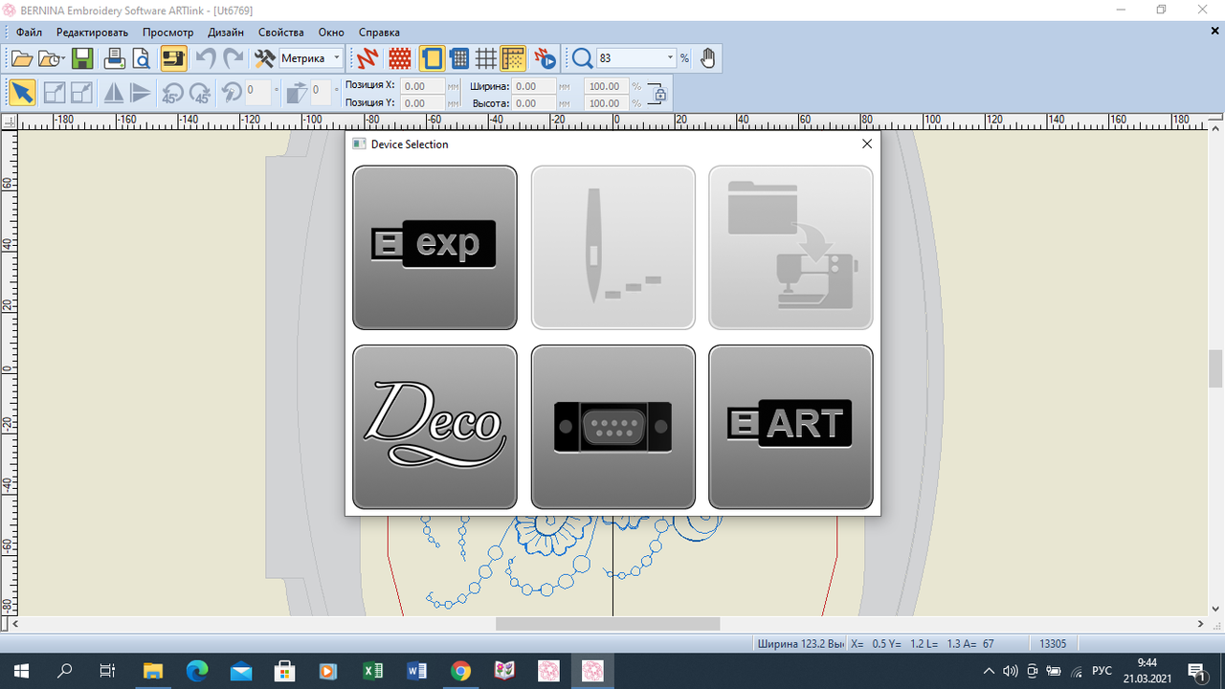Viewport: 1225px width, 689px height.
Task: Click the vertical scrollbar thumb
Action: [x=1216, y=368]
